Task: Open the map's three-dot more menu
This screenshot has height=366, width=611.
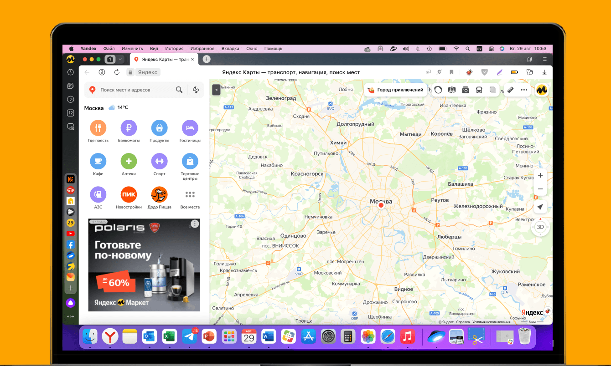Action: point(524,90)
